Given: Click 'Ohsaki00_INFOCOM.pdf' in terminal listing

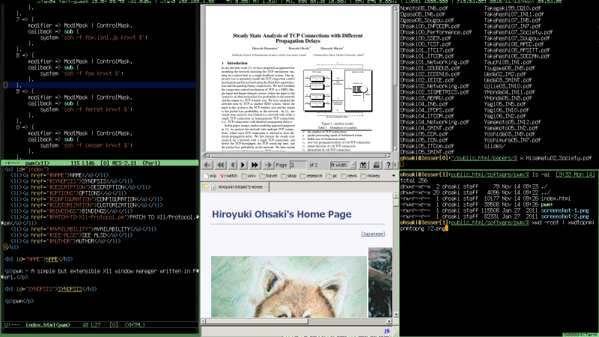Looking at the screenshot, I should [x=430, y=26].
